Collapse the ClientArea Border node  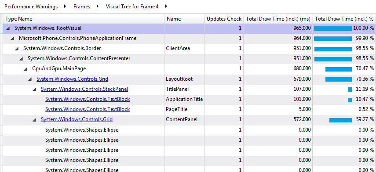[x=17, y=49]
